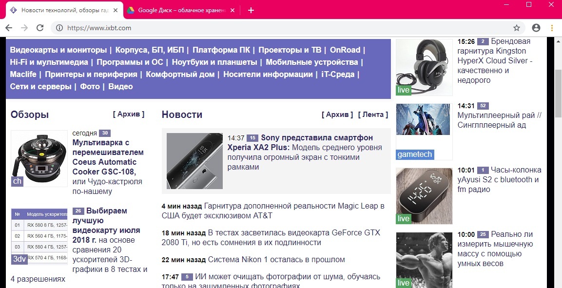Open the Лента news feed link
Screen dimensions: 562x288
(373, 115)
